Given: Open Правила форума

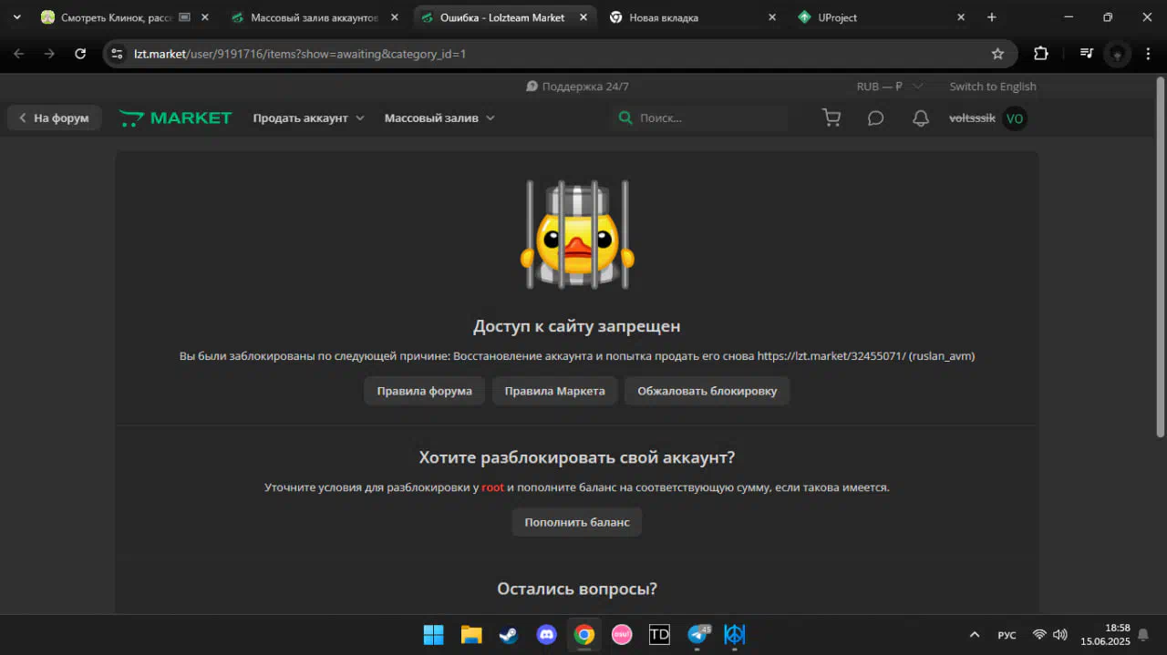Looking at the screenshot, I should pyautogui.click(x=424, y=391).
